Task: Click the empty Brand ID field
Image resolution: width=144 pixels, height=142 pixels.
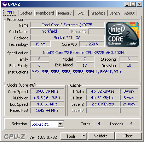Action: [x=97, y=31]
